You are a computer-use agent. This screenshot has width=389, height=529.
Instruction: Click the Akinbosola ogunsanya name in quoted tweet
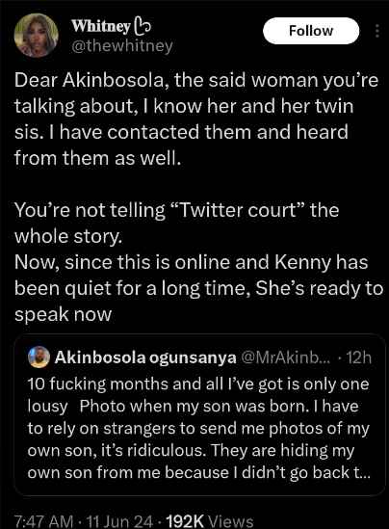coord(145,357)
